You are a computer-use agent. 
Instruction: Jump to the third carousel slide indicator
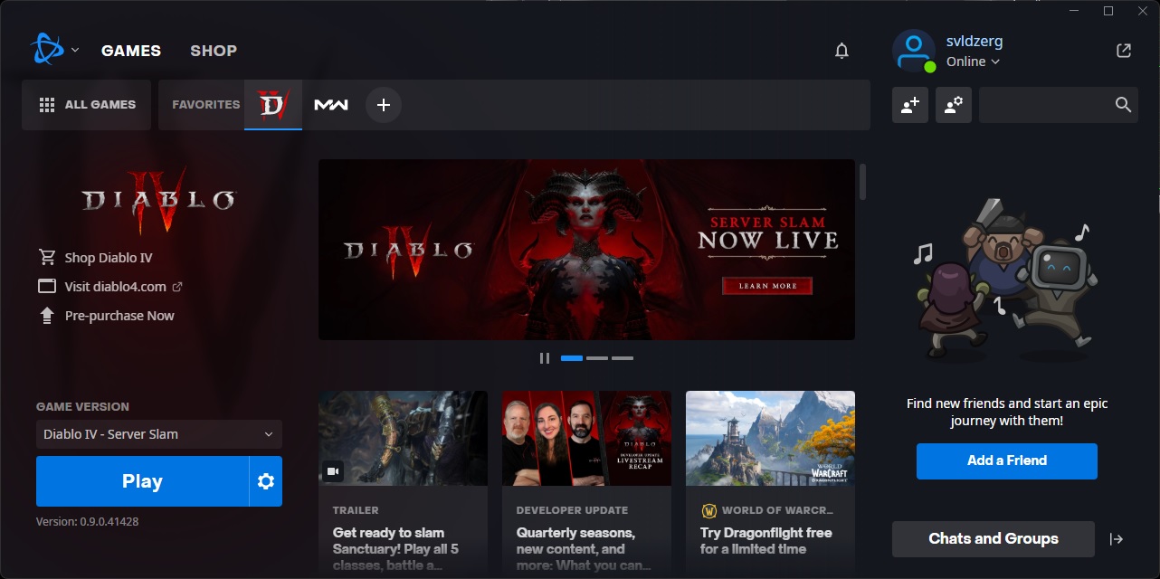623,358
